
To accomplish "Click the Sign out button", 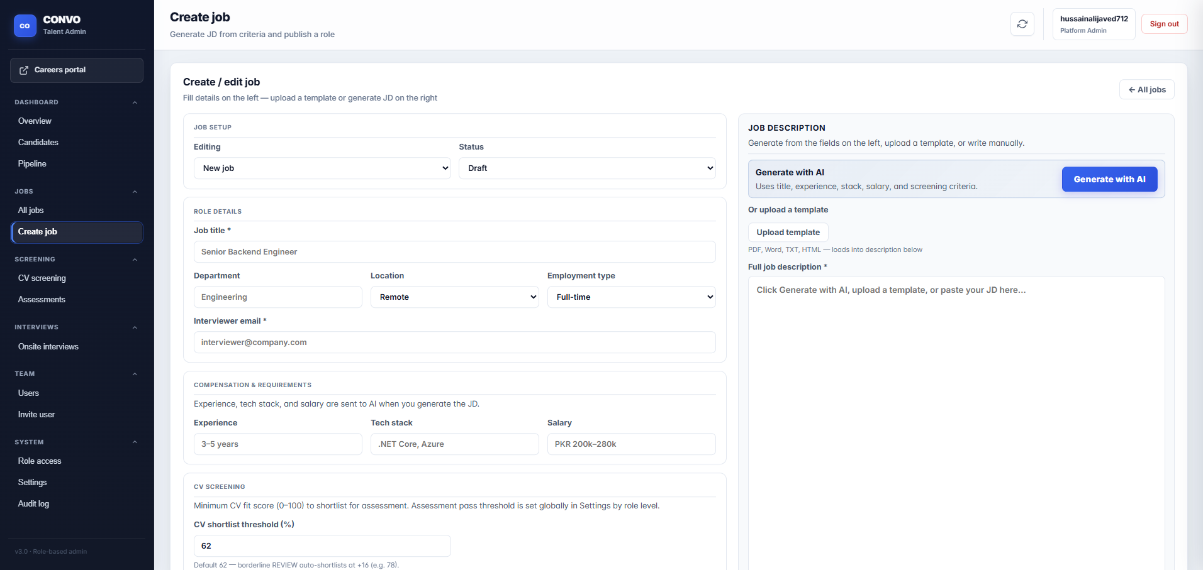I will (x=1164, y=24).
